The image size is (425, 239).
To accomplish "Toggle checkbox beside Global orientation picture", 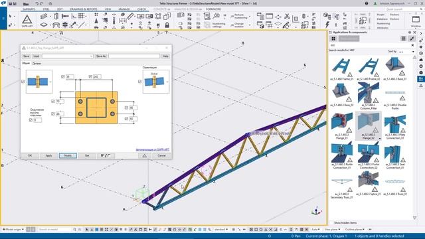I will [139, 82].
